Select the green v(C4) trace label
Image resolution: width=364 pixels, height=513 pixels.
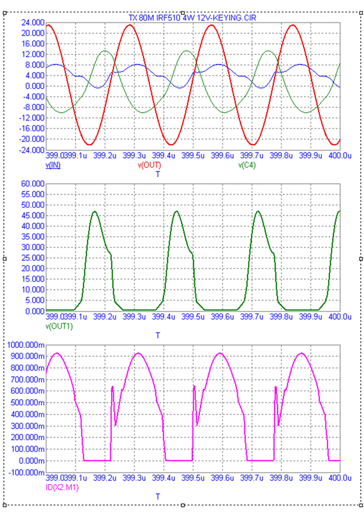(x=248, y=165)
